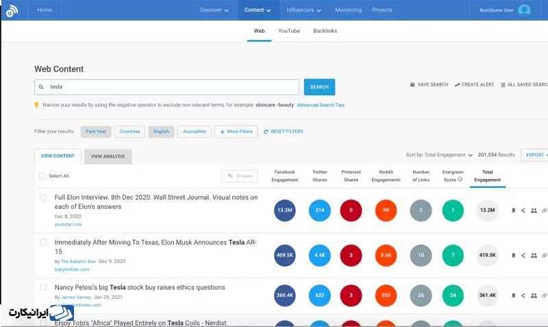
Task: Toggle the Past Year filter
Action: (x=96, y=132)
